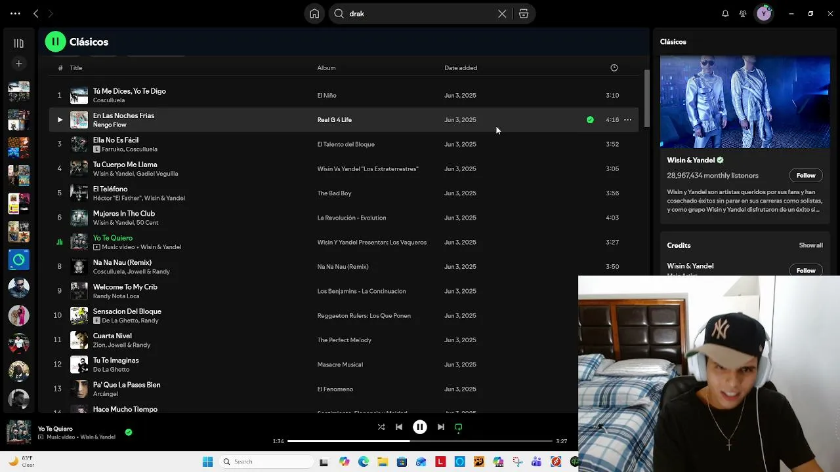This screenshot has width=840, height=472.
Task: Open album La Revolución - Evolution
Action: click(351, 218)
